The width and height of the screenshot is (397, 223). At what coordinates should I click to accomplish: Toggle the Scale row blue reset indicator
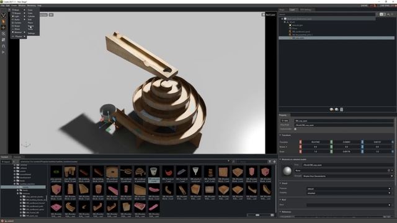click(393, 151)
